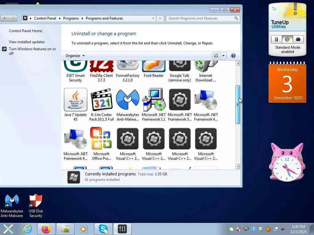Open file manager taskbar icon
Screen dimensions: 314x235
(x=65, y=229)
